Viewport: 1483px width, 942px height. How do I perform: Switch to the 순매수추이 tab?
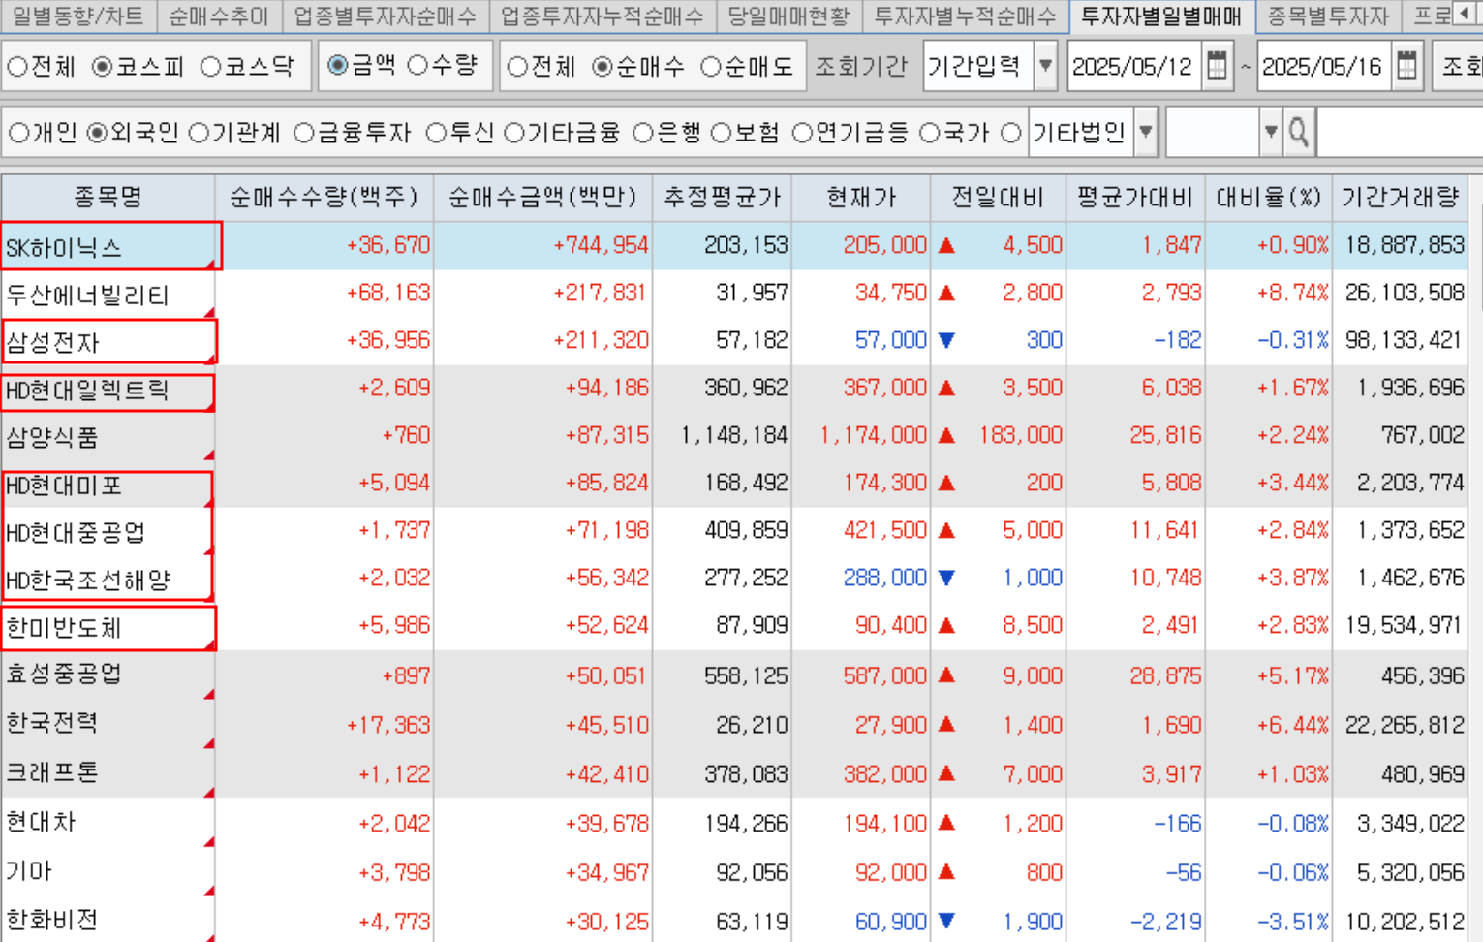(x=218, y=16)
